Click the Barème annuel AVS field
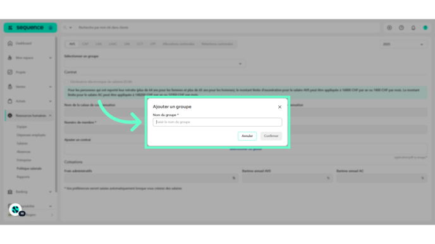This screenshot has height=244, width=435. 287,178
